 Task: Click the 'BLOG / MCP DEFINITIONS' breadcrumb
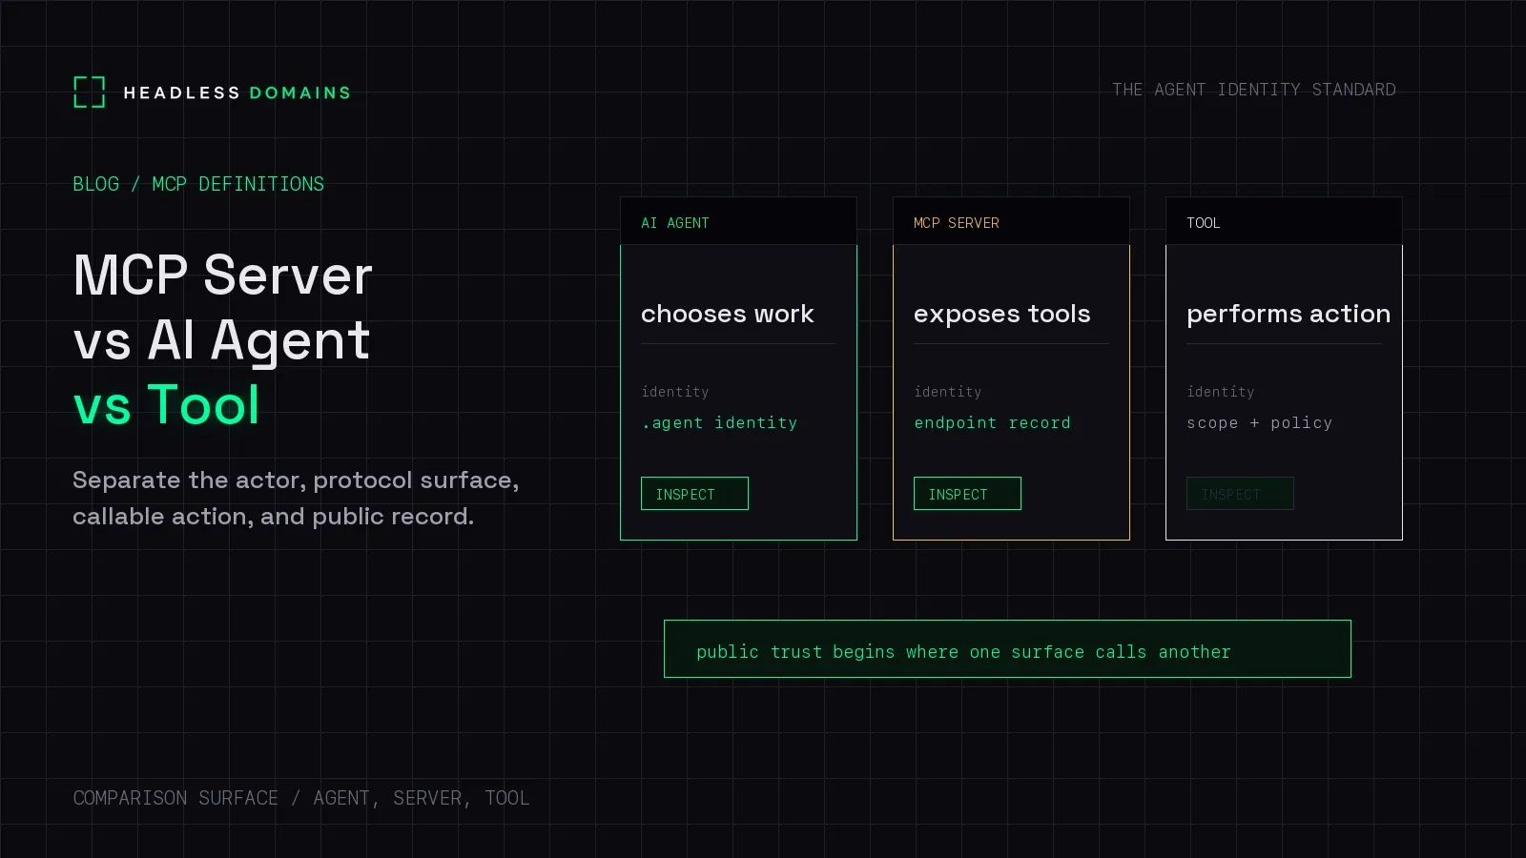pyautogui.click(x=198, y=184)
